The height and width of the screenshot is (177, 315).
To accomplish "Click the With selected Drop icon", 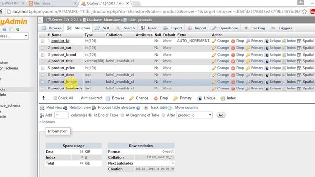I will (x=156, y=98).
